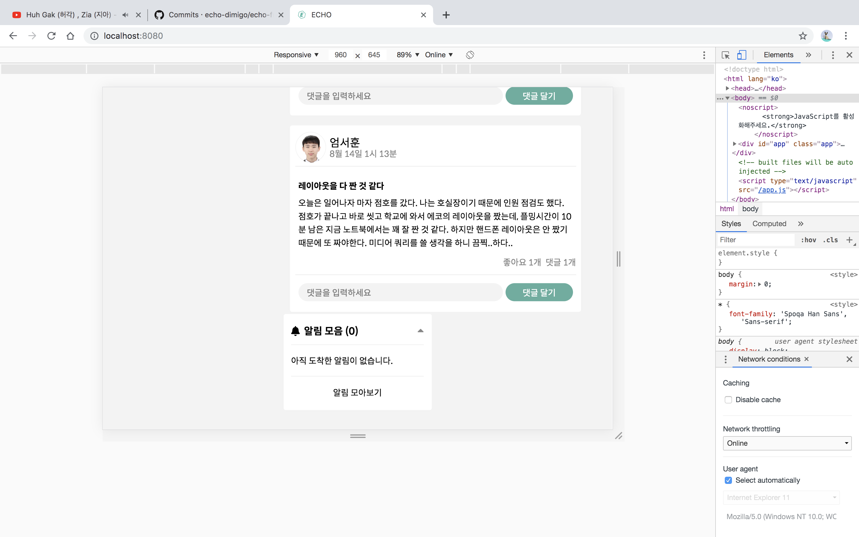Expand the head element in DOM tree

tap(727, 88)
